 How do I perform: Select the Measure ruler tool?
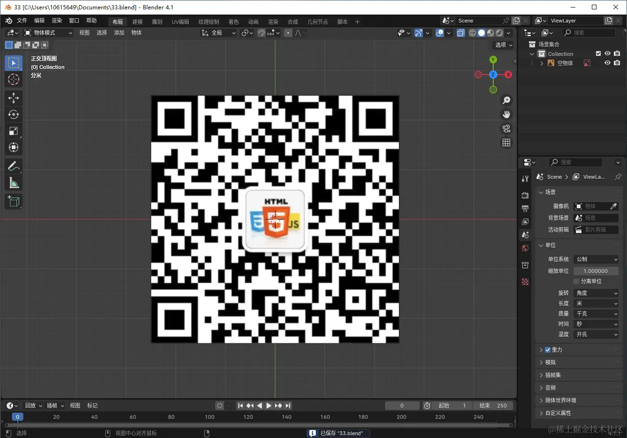(14, 183)
